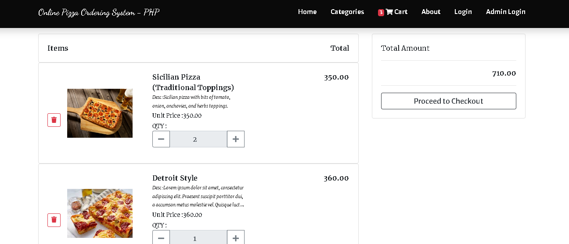569x244 pixels.
Task: Proceed to Checkout
Action: 449,101
